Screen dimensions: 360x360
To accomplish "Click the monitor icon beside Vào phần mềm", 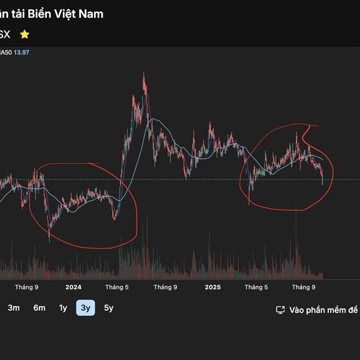I will (280, 310).
